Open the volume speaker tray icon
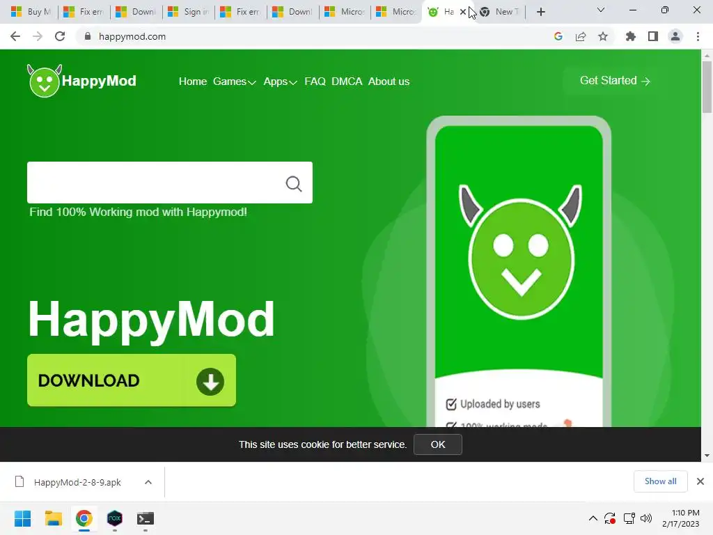This screenshot has height=535, width=713. [x=645, y=518]
